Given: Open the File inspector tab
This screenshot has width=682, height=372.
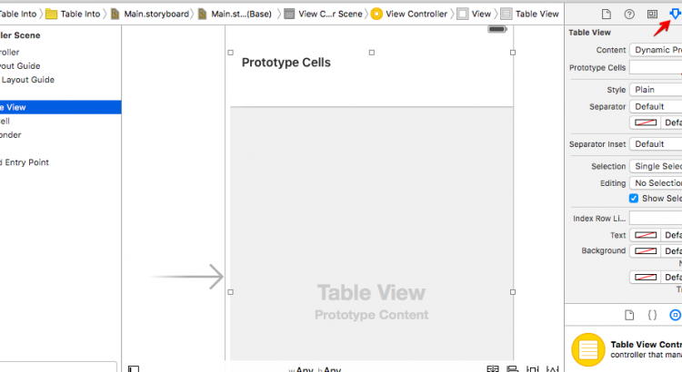Looking at the screenshot, I should click(607, 15).
